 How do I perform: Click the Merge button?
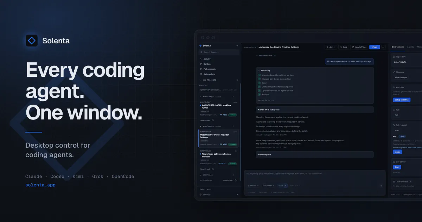coord(397,152)
